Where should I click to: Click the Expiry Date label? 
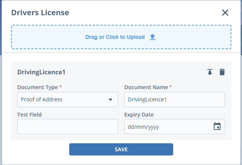(x=139, y=114)
